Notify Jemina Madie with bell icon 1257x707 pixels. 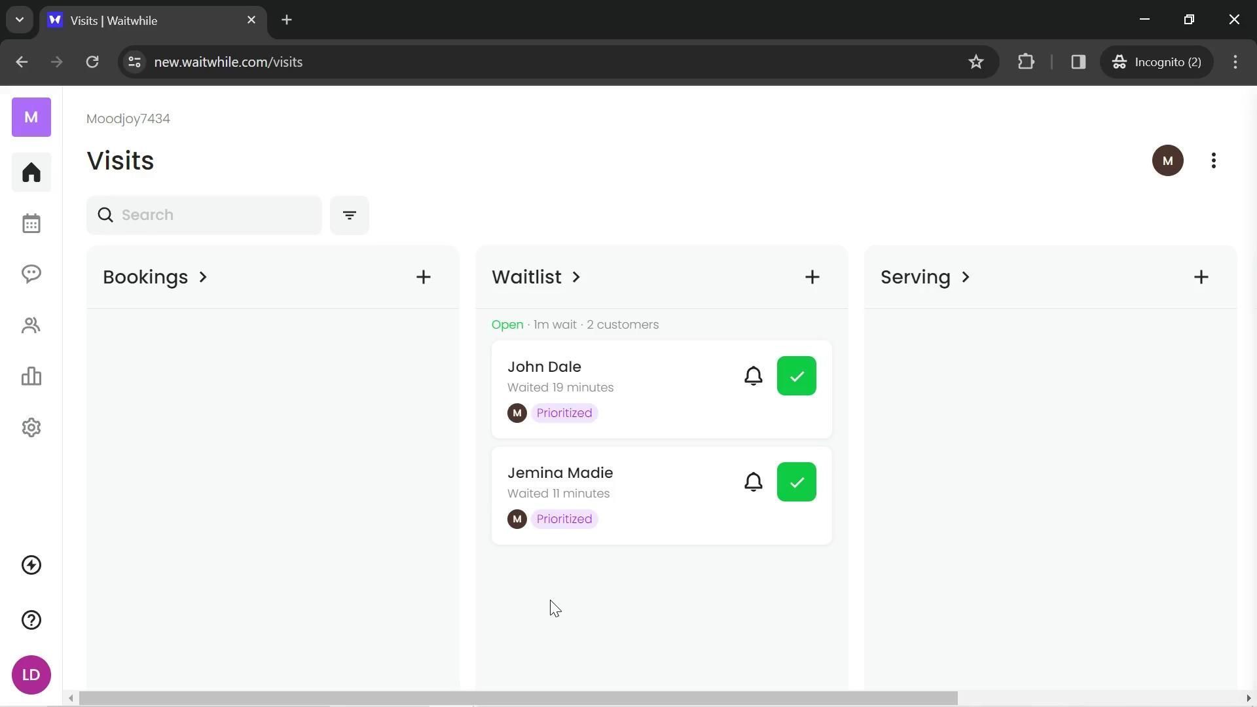[753, 482]
